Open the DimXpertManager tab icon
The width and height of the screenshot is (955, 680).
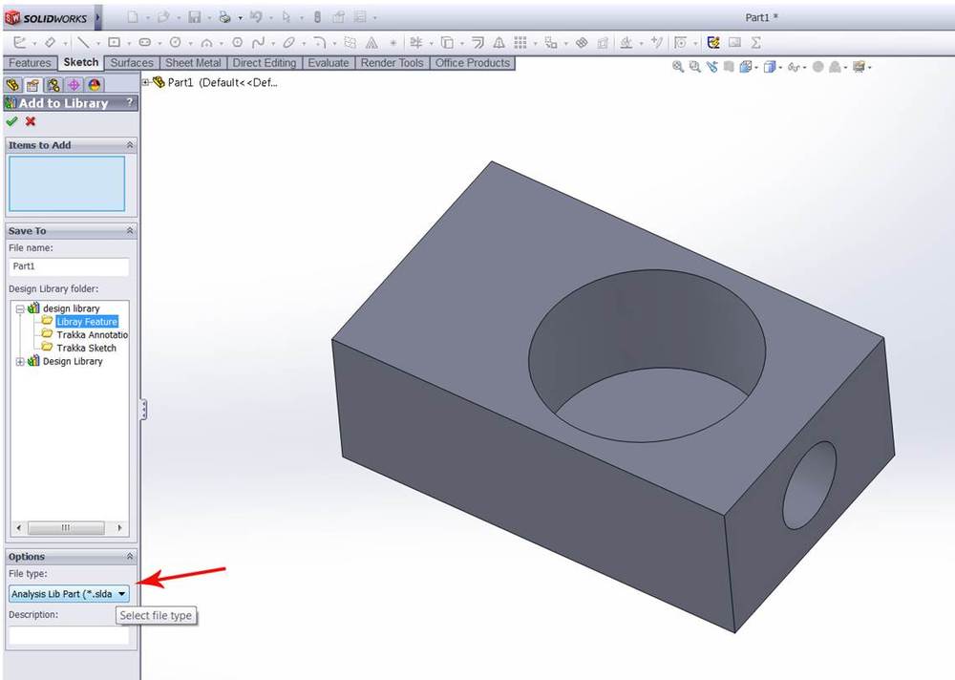(x=74, y=85)
